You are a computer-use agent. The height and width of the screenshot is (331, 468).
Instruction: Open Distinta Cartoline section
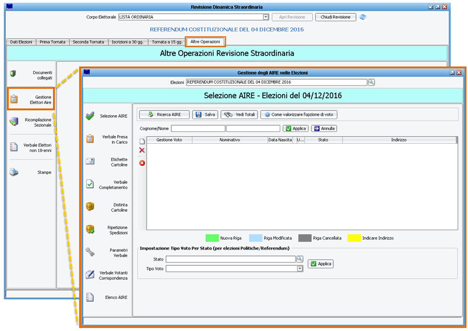(x=90, y=207)
